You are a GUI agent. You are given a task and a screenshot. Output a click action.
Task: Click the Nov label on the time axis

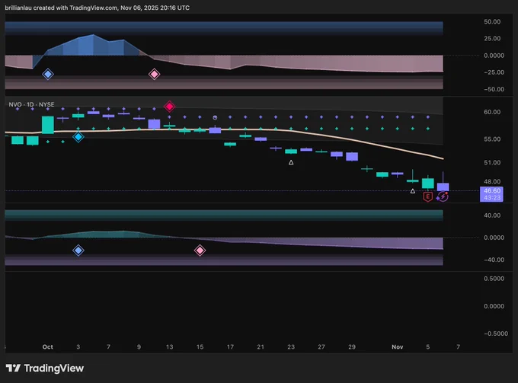[x=398, y=346]
